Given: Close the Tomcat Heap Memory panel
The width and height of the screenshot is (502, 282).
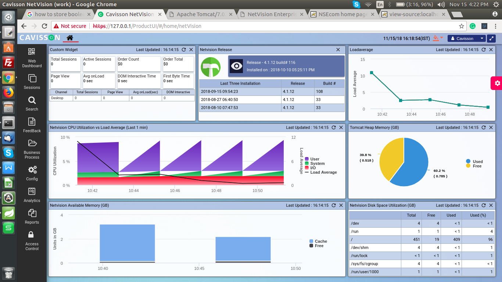Looking at the screenshot, I should (x=491, y=127).
